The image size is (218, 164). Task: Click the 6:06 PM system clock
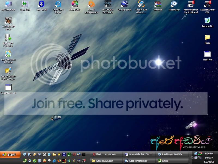point(209,154)
